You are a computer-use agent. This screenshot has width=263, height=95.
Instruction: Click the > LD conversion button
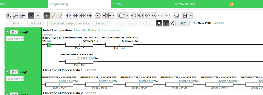click(x=120, y=23)
